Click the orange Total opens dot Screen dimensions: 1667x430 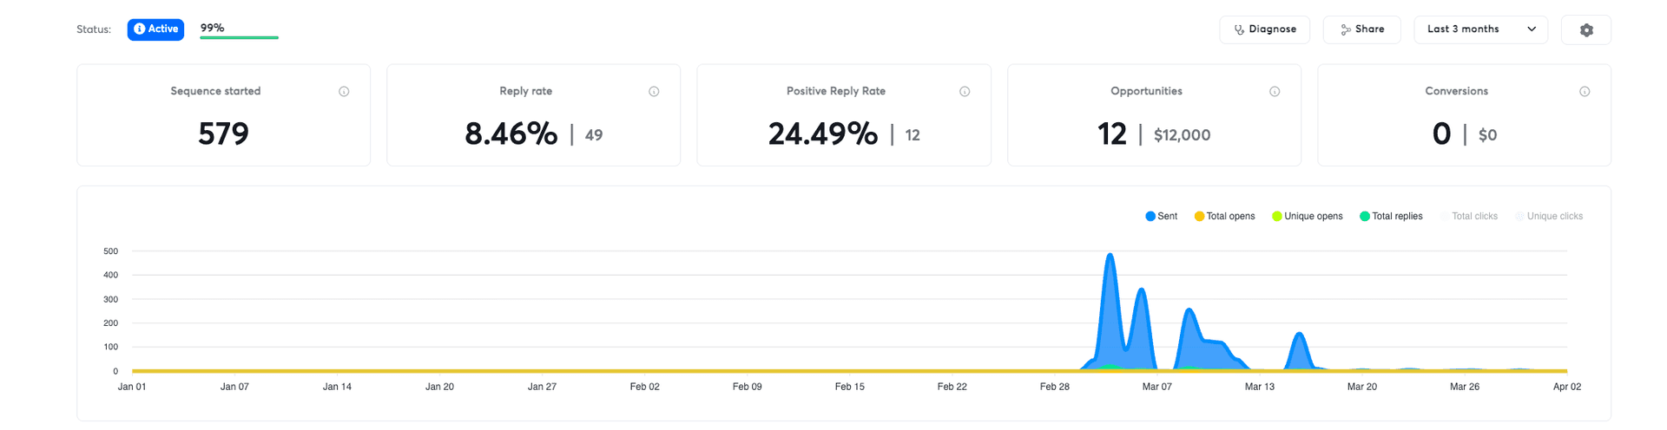pos(1199,216)
